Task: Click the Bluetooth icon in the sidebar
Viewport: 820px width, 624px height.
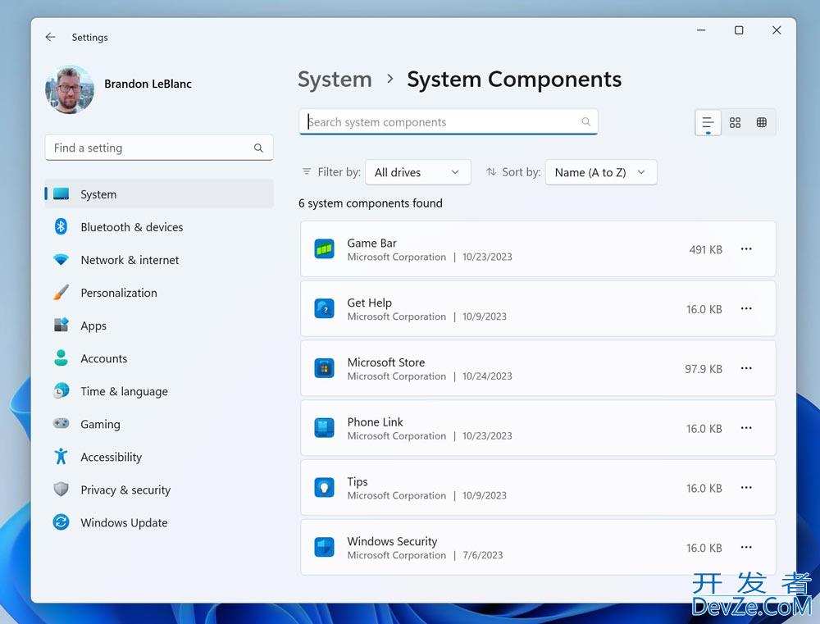Action: (61, 226)
